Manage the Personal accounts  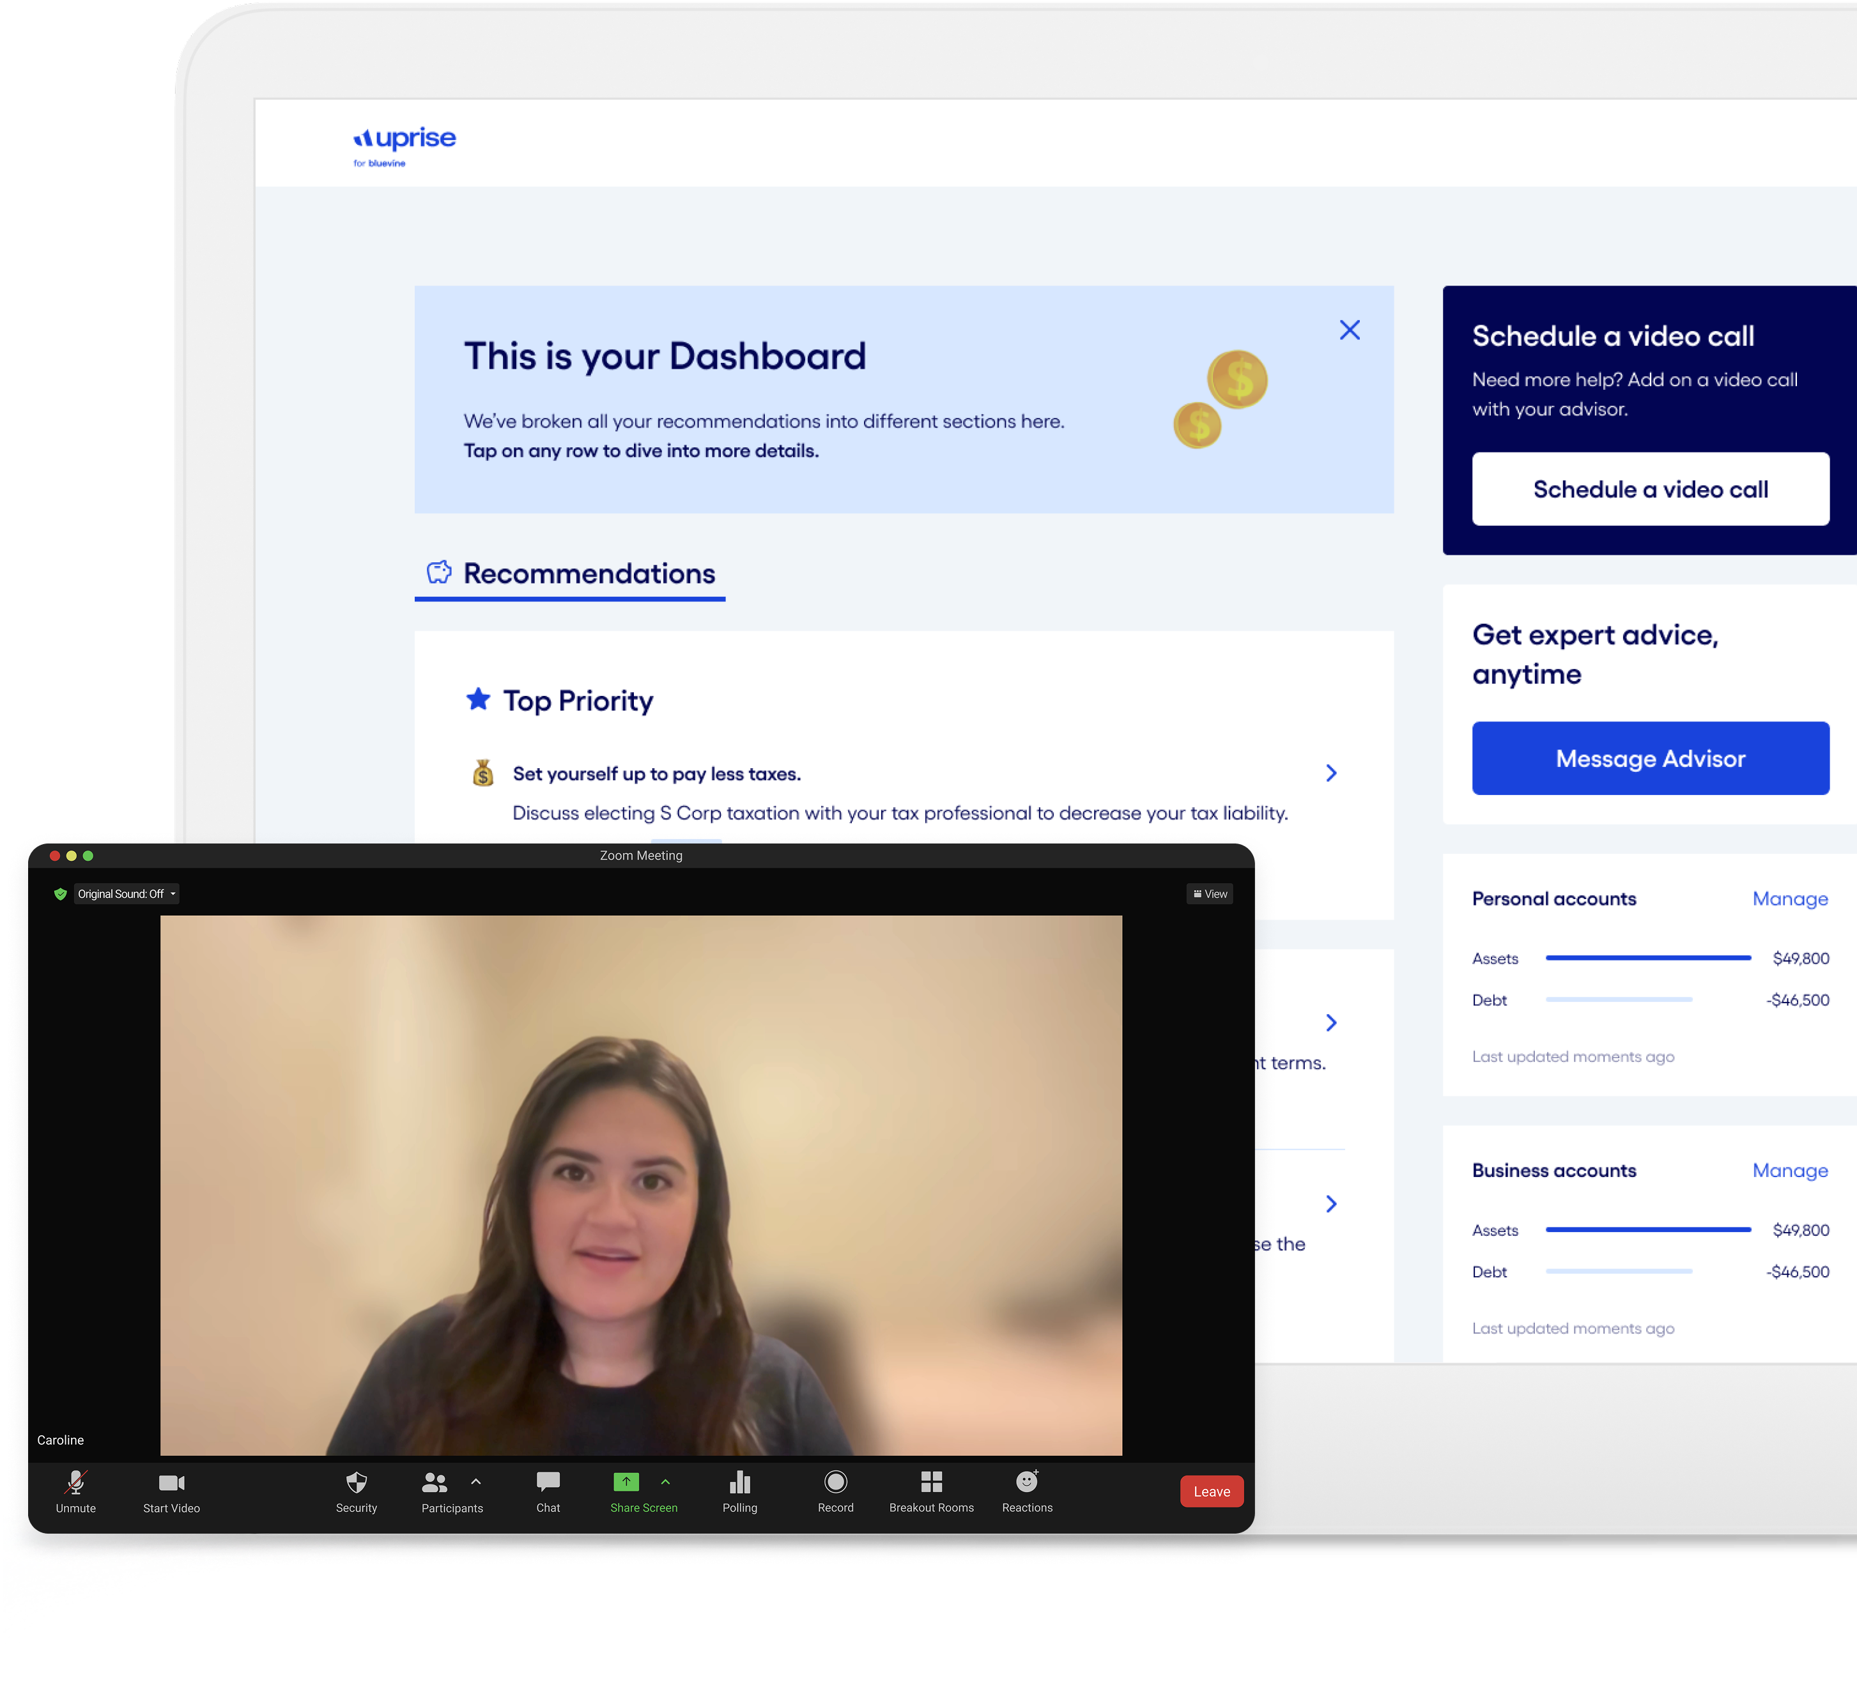(1790, 898)
